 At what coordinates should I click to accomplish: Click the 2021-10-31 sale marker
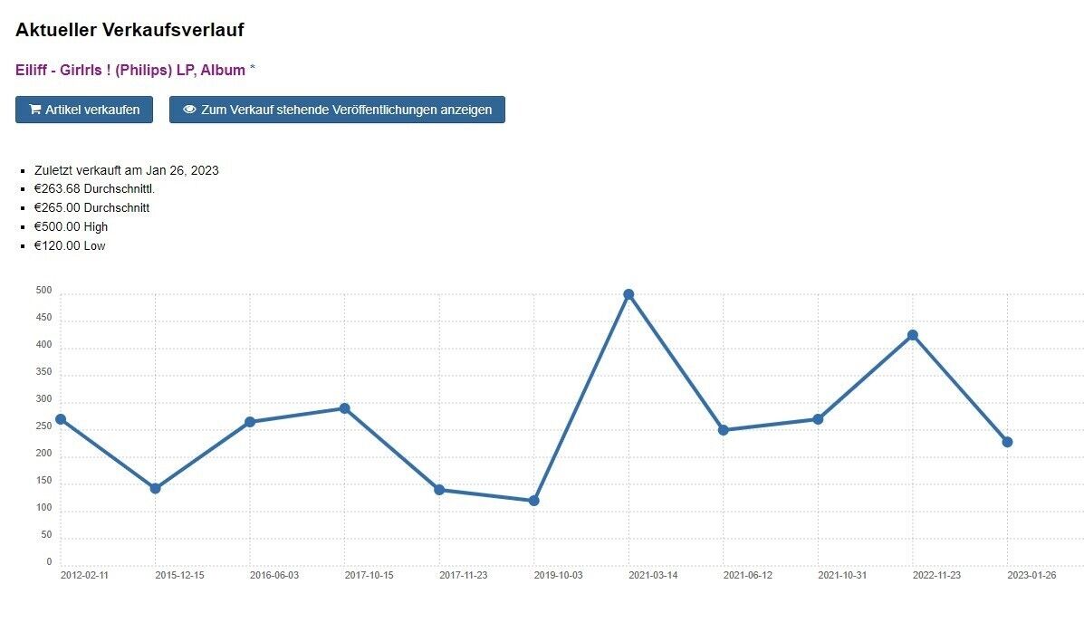click(x=819, y=419)
